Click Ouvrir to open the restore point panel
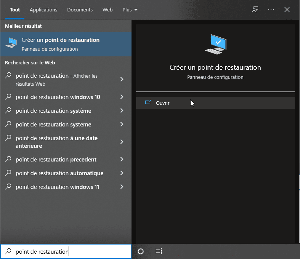Viewport: 300px width, 259px height. point(163,103)
